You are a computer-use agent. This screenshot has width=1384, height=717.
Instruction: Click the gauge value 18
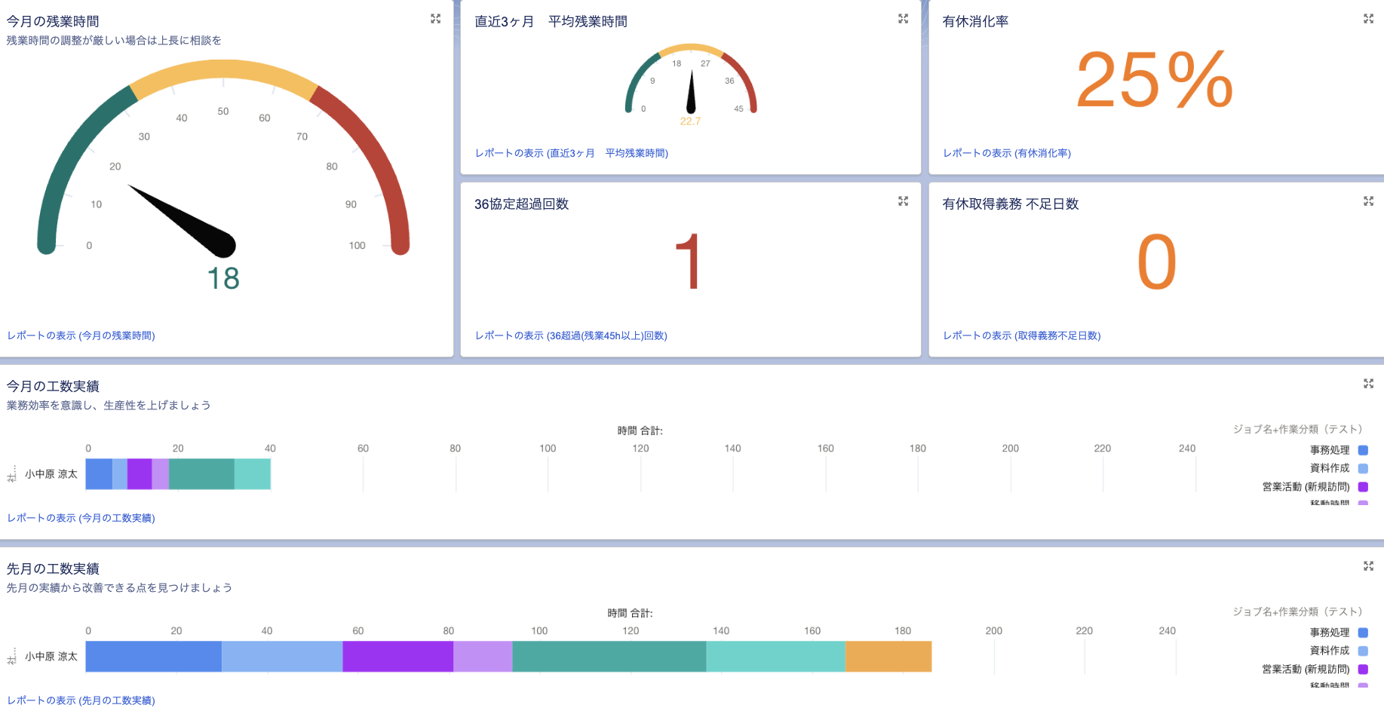(x=223, y=279)
